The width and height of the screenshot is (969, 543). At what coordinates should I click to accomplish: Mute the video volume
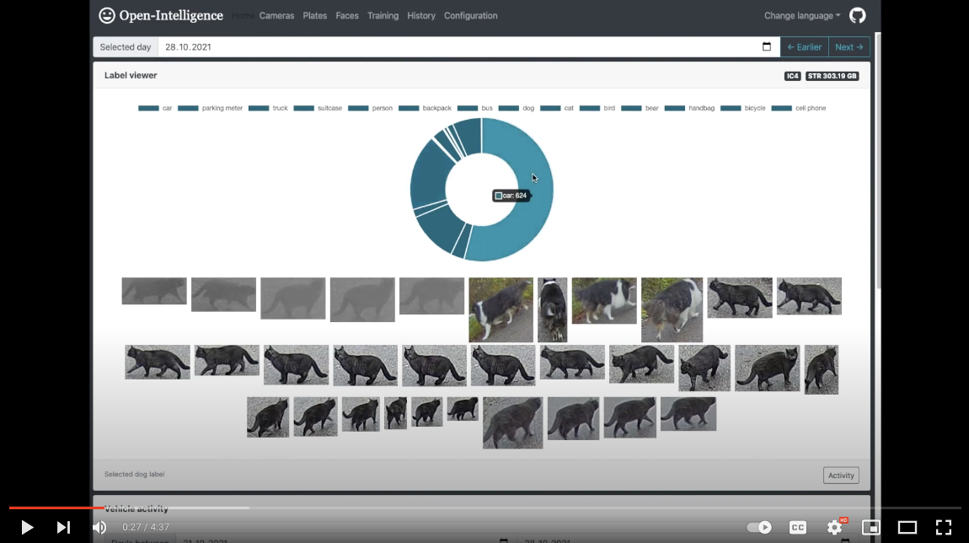coord(99,527)
